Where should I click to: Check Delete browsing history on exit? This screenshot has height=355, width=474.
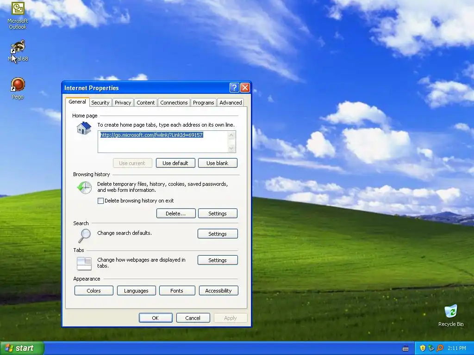100,201
